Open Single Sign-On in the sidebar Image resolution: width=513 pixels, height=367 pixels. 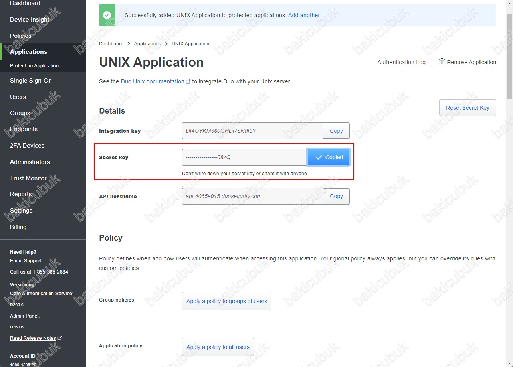pyautogui.click(x=31, y=81)
